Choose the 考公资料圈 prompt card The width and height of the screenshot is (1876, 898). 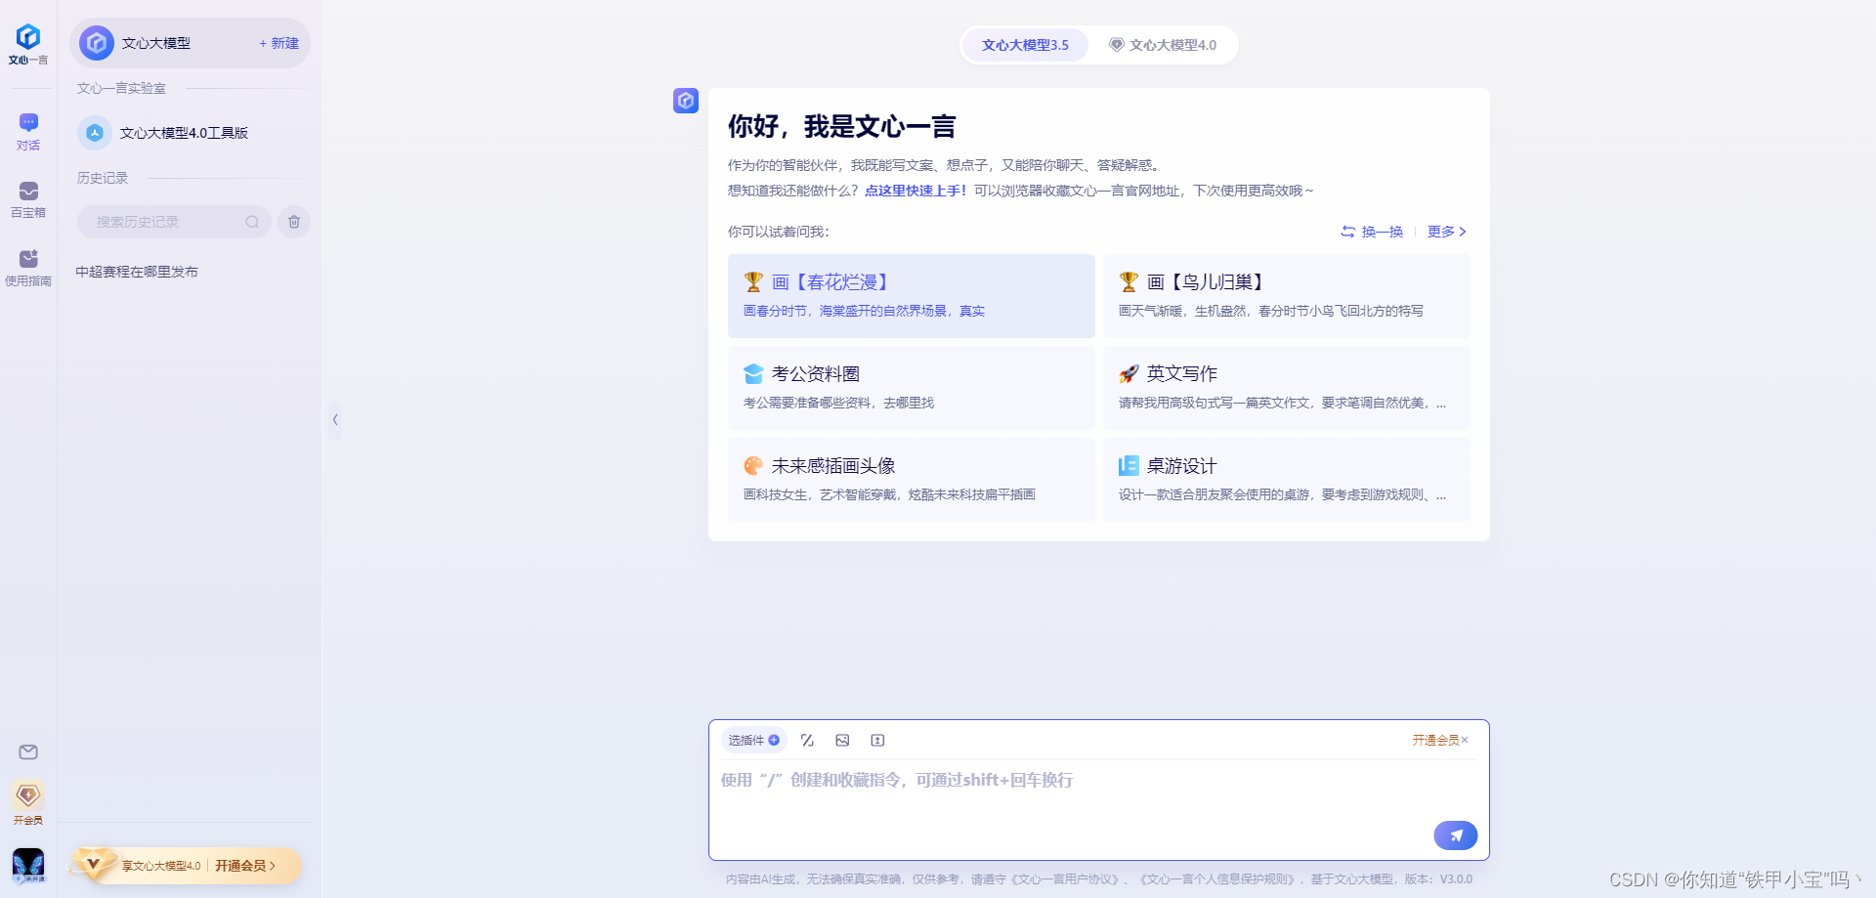(911, 388)
